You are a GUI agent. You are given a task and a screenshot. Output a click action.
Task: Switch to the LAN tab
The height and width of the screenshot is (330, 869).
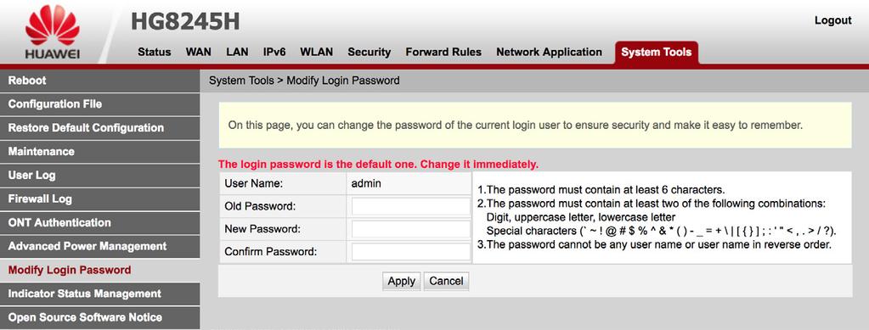pyautogui.click(x=237, y=52)
